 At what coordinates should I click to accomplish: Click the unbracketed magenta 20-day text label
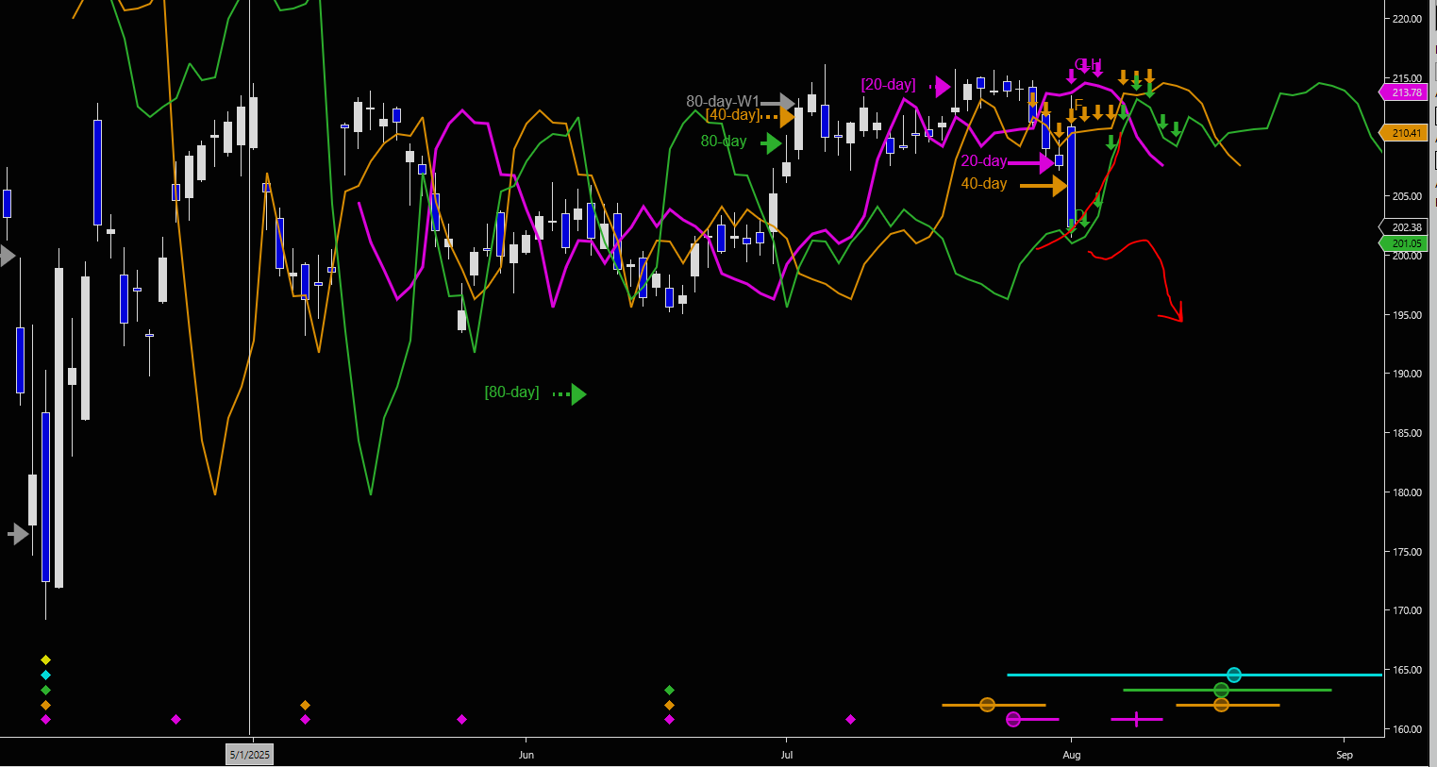984,161
